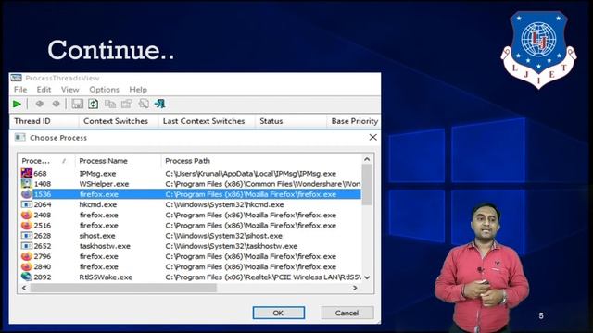
Task: Click the Refresh toolbar icon
Action: (x=94, y=104)
